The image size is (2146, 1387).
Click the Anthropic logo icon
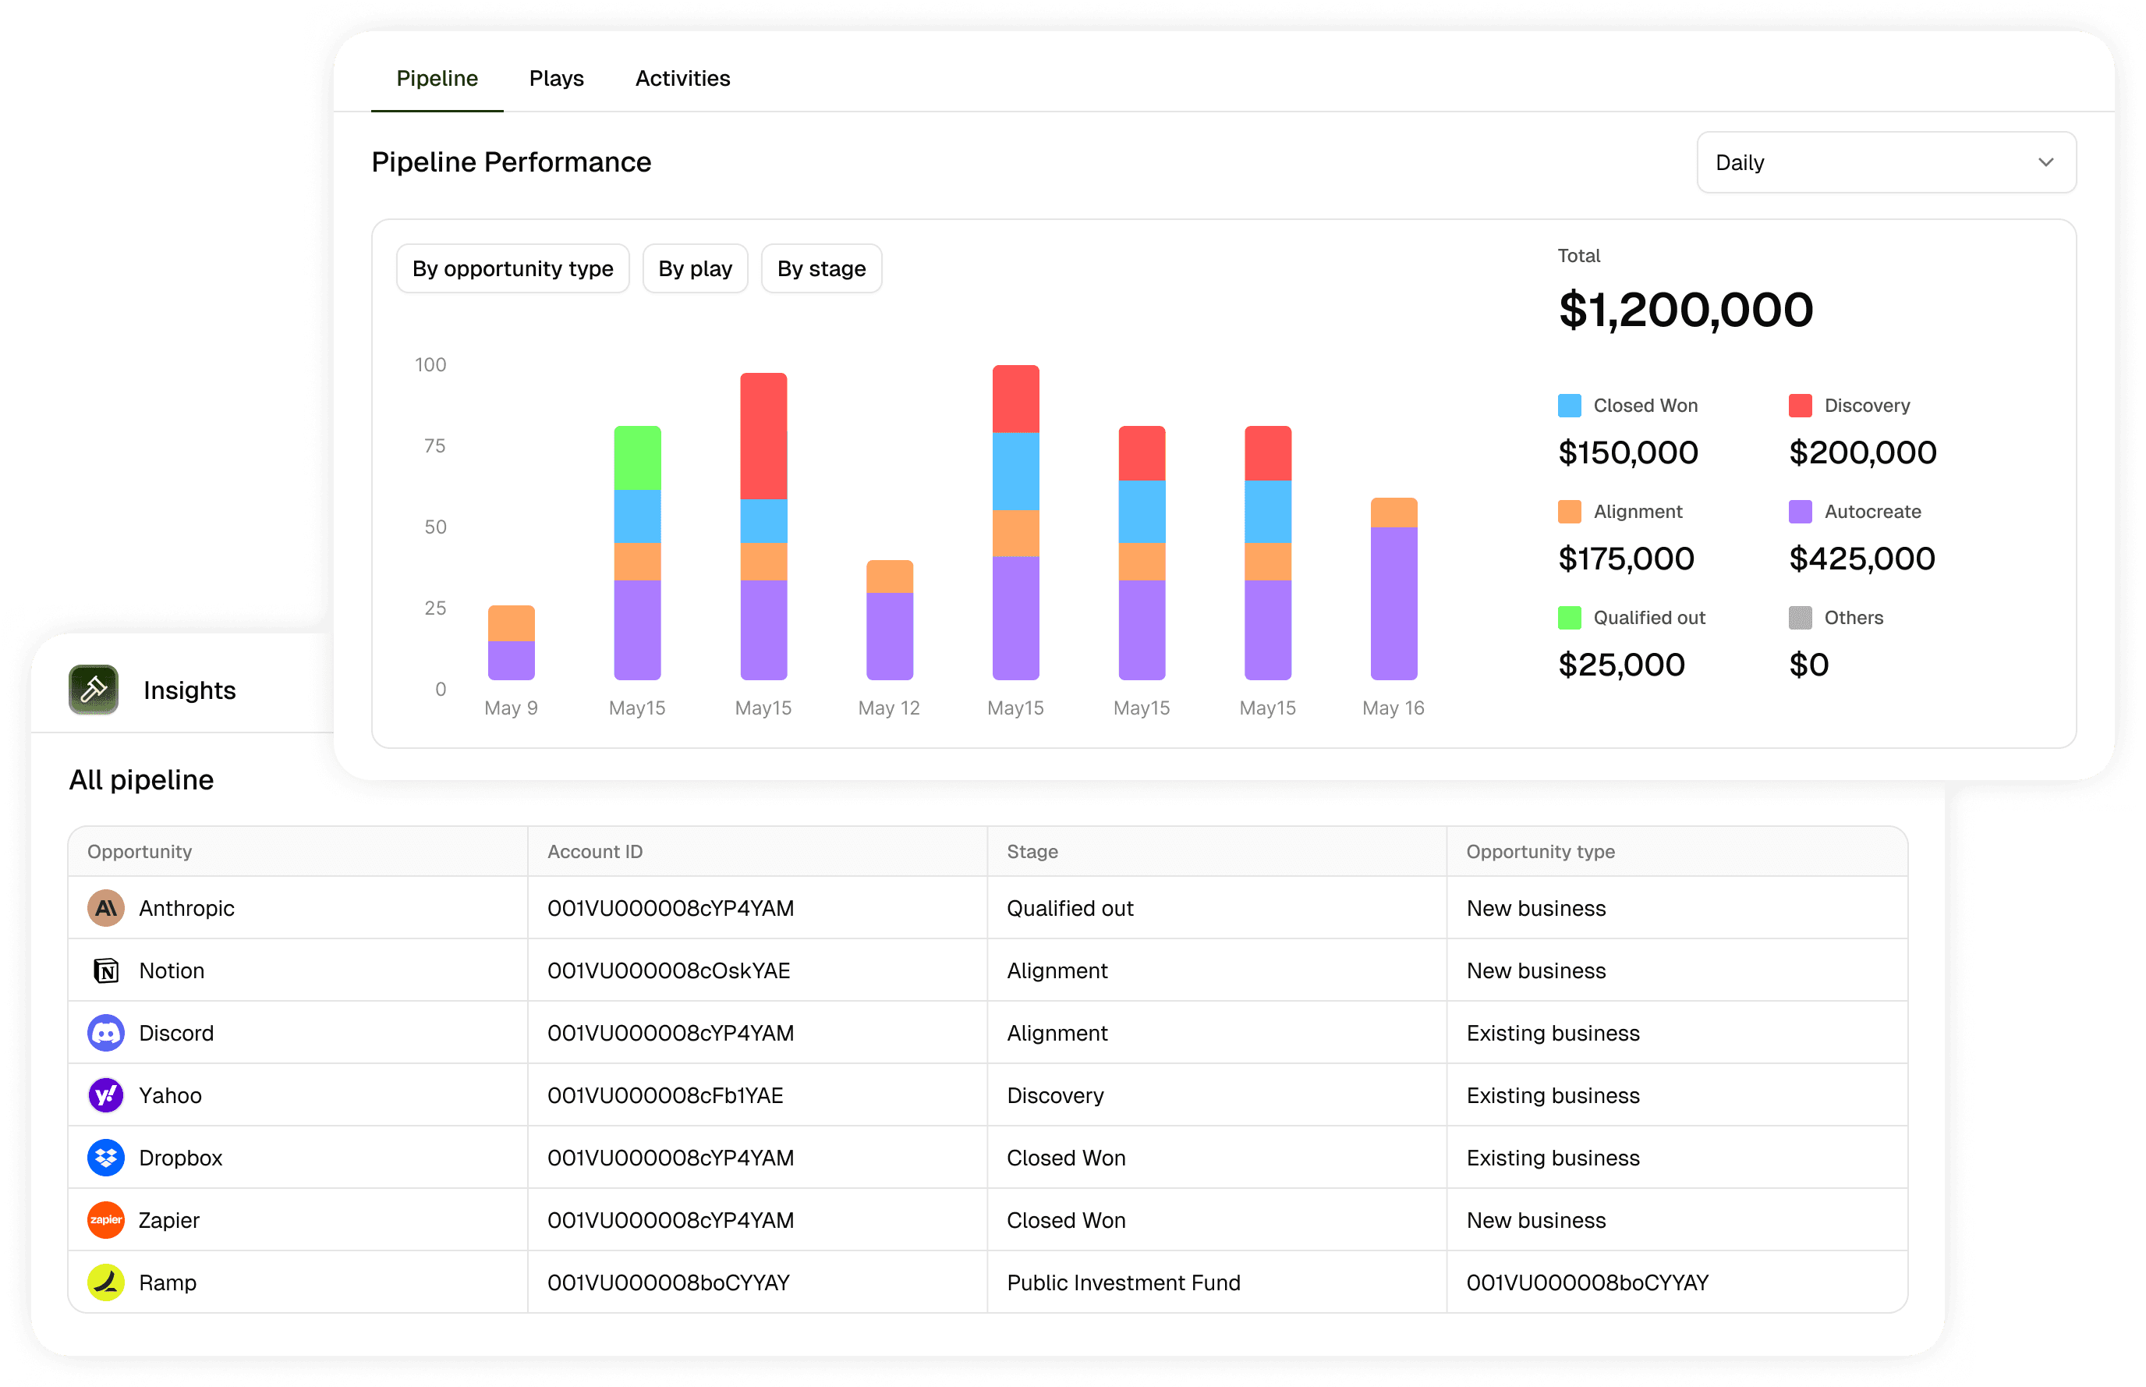(x=106, y=908)
